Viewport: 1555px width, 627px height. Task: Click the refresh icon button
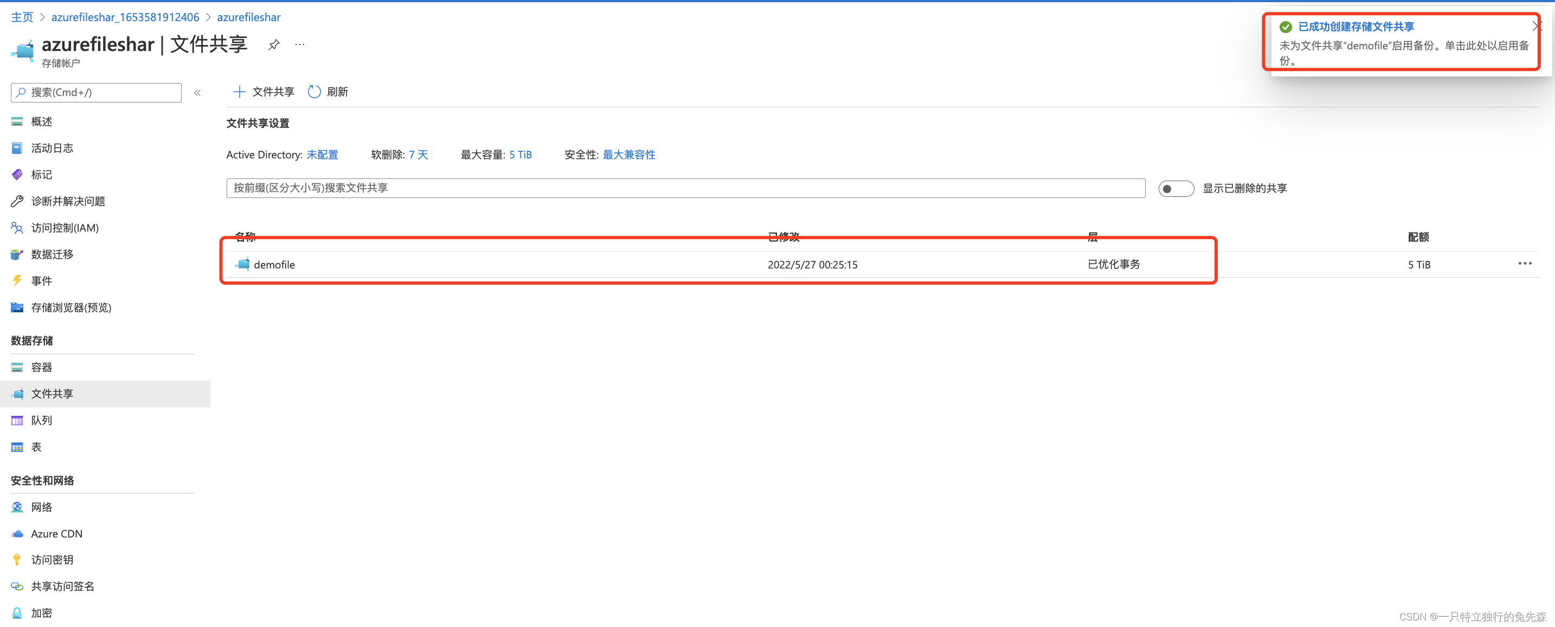pos(314,92)
